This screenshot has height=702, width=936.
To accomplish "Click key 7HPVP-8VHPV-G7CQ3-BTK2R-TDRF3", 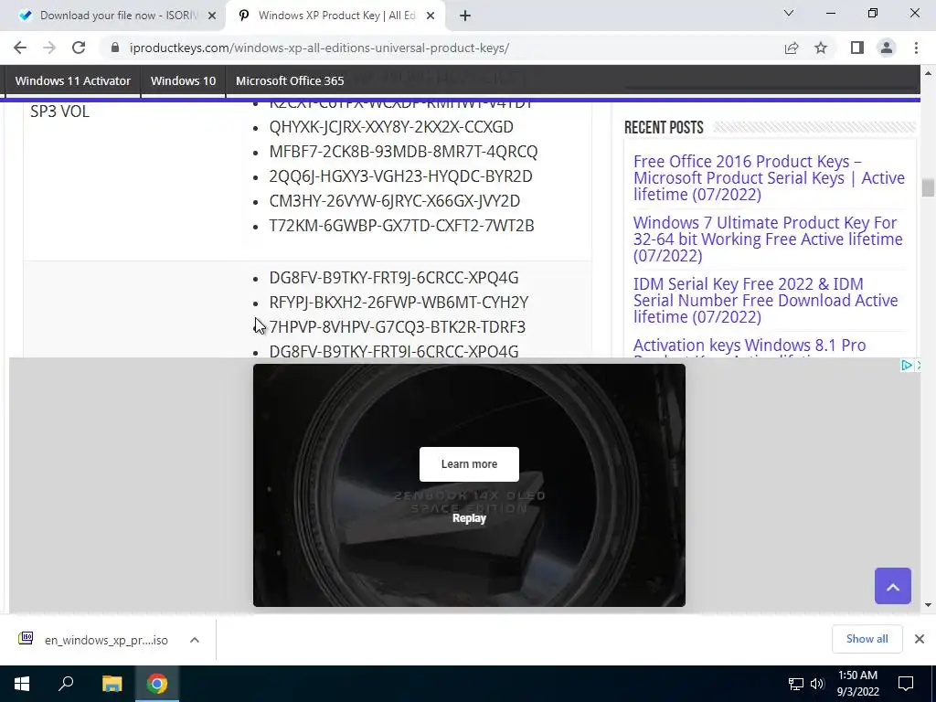I will (x=398, y=327).
